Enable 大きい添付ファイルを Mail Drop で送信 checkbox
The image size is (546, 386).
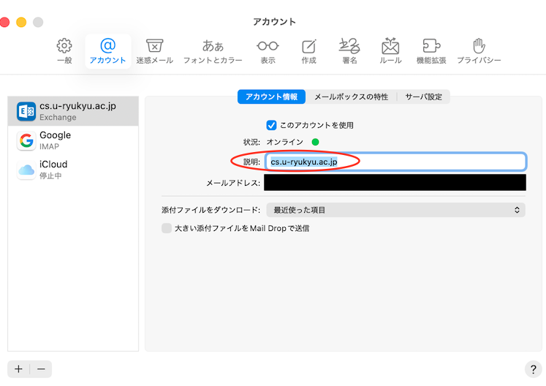pos(167,228)
